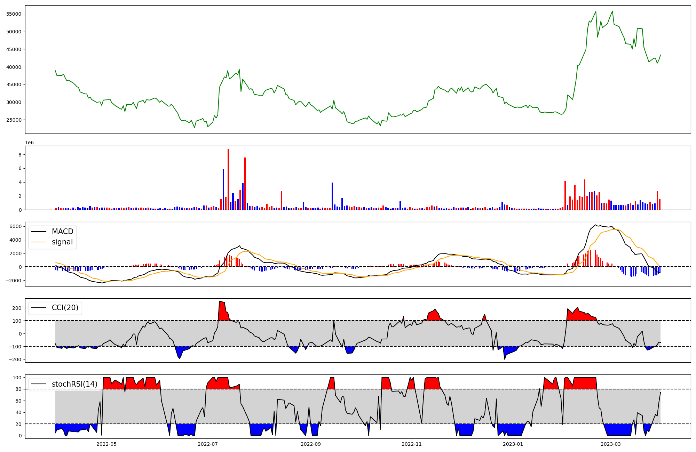
Task: Click the orange signal legend line
Action: [39, 242]
